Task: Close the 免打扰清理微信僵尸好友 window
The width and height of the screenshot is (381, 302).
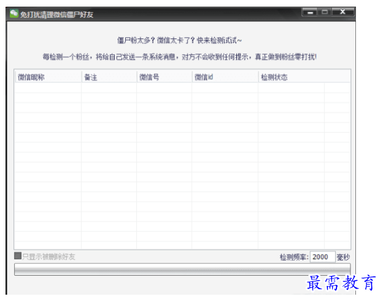Action: click(x=343, y=12)
